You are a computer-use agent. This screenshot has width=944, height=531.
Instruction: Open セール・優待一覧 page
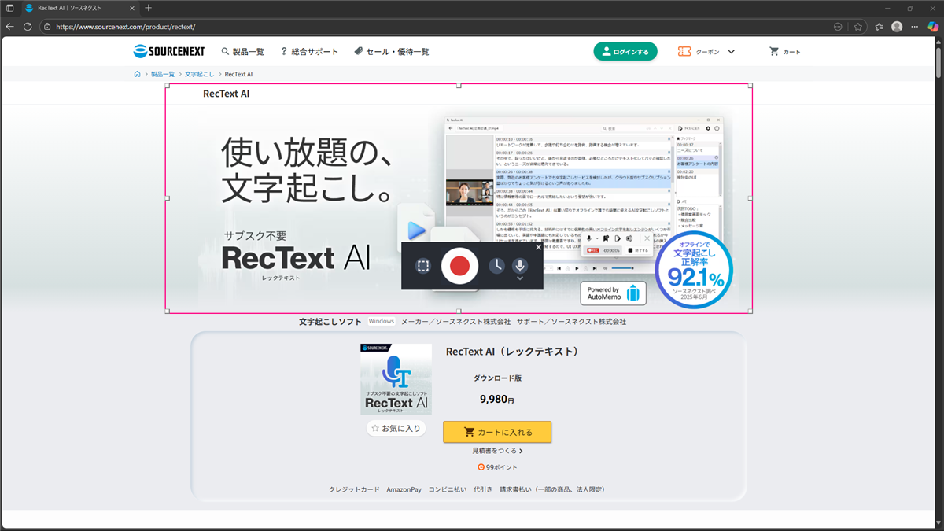[392, 52]
